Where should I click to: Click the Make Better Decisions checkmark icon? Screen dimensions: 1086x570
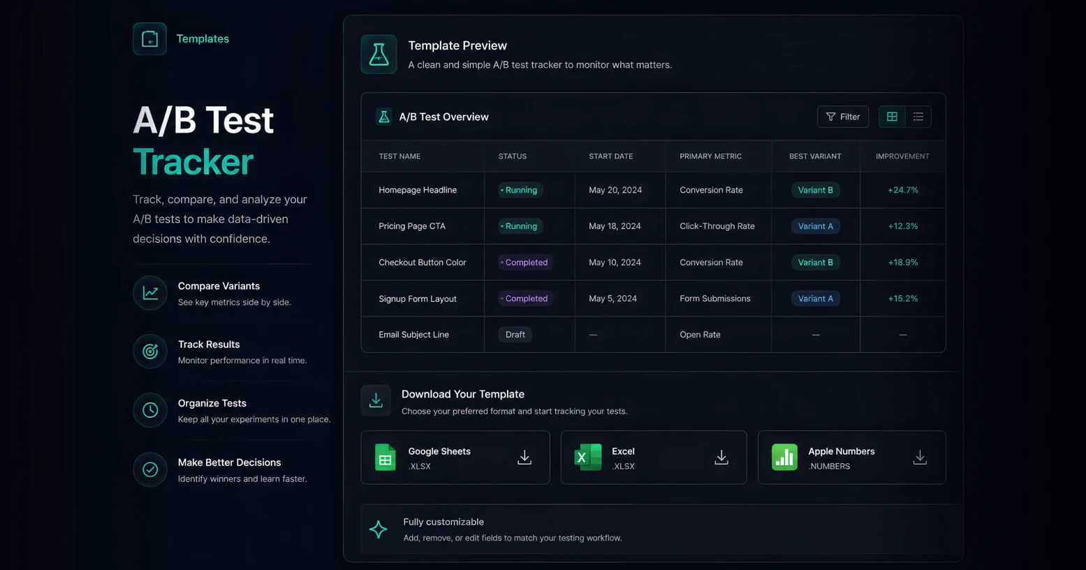(x=150, y=469)
